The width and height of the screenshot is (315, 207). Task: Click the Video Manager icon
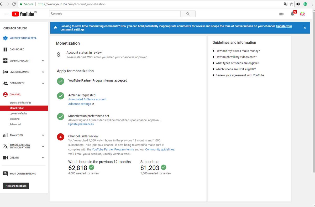(x=5, y=61)
